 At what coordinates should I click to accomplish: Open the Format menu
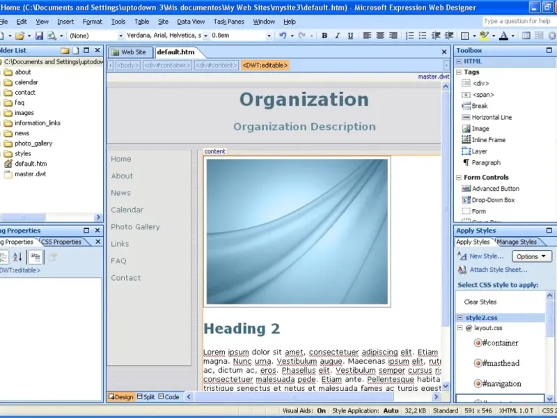[x=93, y=22]
